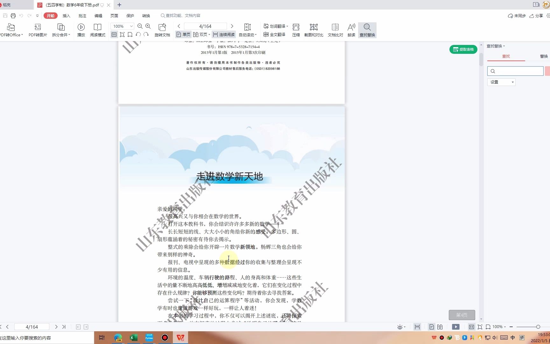Click the find text input field
Screen dimensions: 550x344
[x=515, y=71]
